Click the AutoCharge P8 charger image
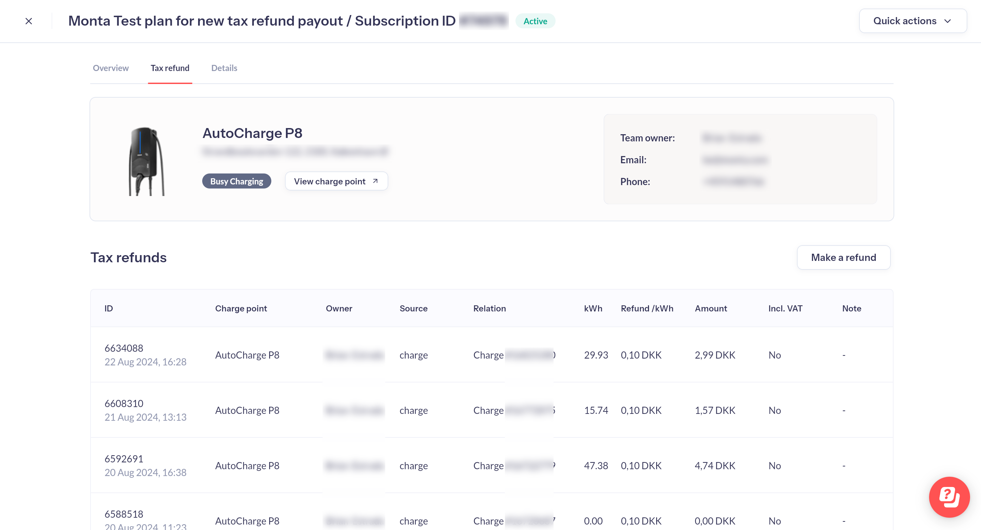Viewport: 981px width, 530px height. (x=147, y=161)
